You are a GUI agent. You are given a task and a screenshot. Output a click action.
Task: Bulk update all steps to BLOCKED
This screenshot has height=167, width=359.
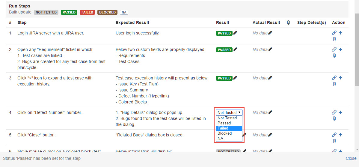107,12
